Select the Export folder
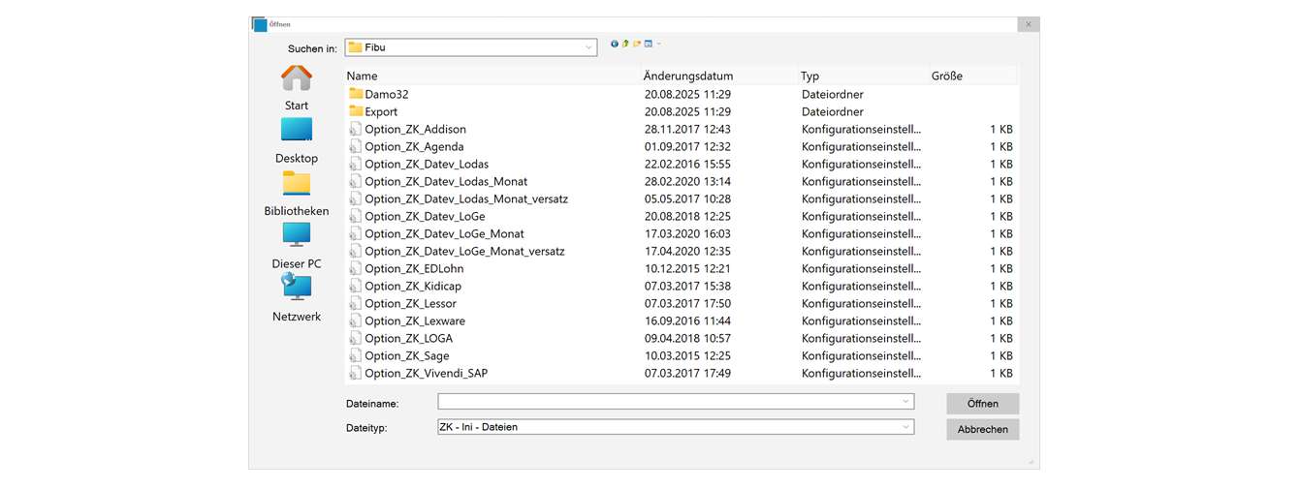The width and height of the screenshot is (1302, 488). (381, 112)
